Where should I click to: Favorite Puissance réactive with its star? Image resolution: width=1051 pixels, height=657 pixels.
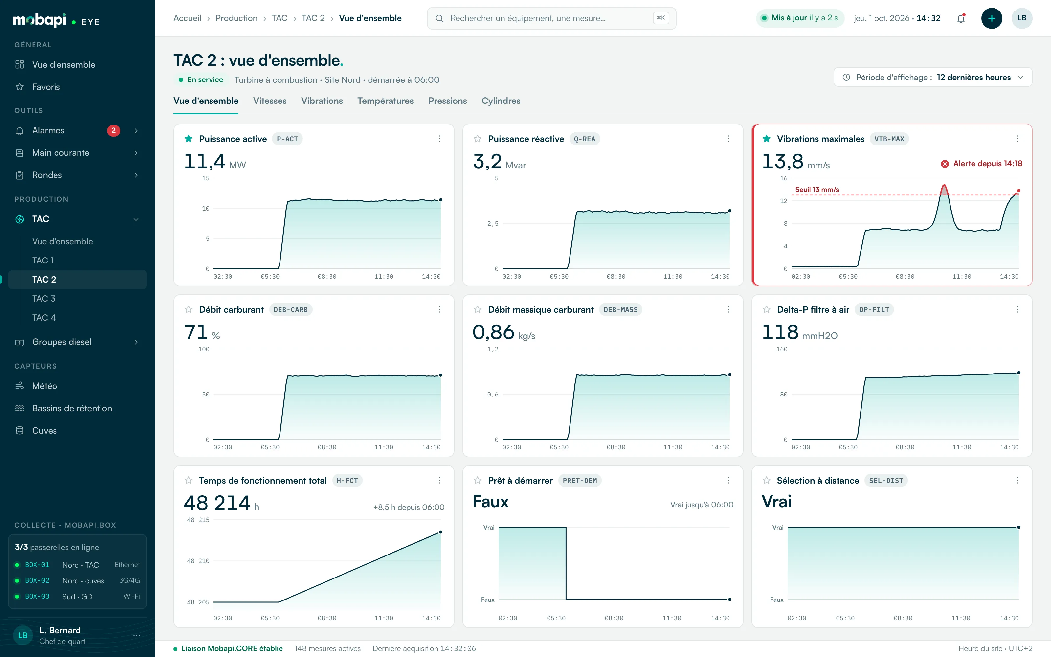coord(477,139)
